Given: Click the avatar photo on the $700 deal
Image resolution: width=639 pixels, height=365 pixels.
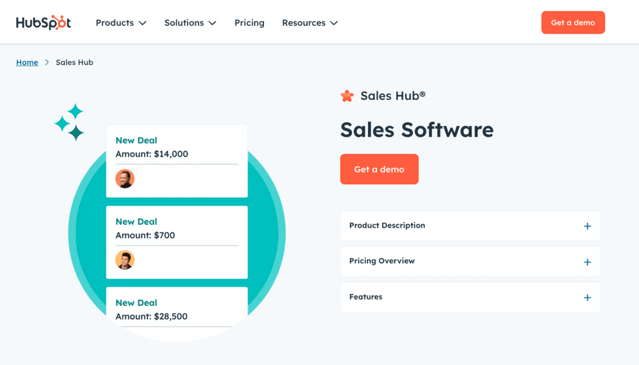Looking at the screenshot, I should point(125,260).
